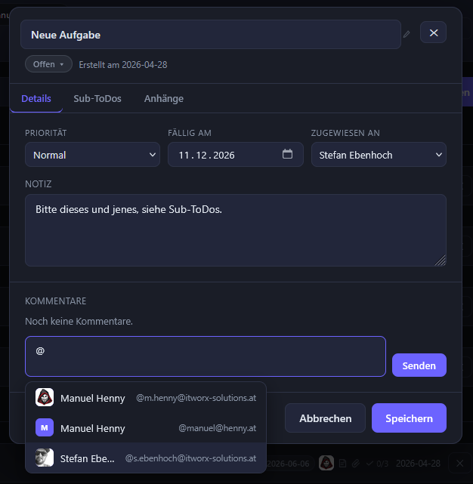The height and width of the screenshot is (484, 473).
Task: Click the paperclip attachment icon in background row
Action: [x=355, y=463]
